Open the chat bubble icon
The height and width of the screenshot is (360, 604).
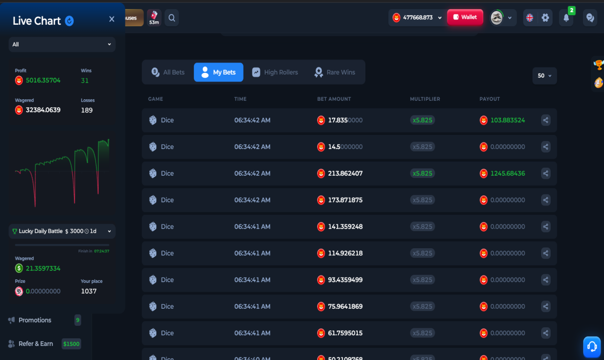point(590,18)
